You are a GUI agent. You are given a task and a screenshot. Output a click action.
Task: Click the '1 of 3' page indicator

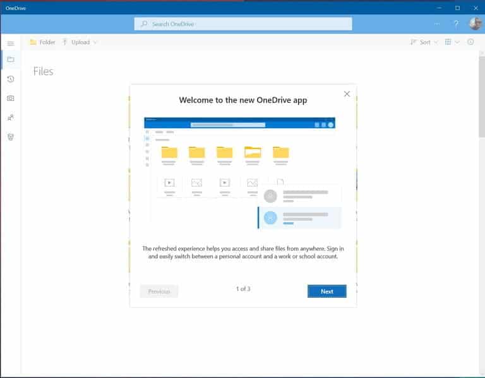[243, 288]
